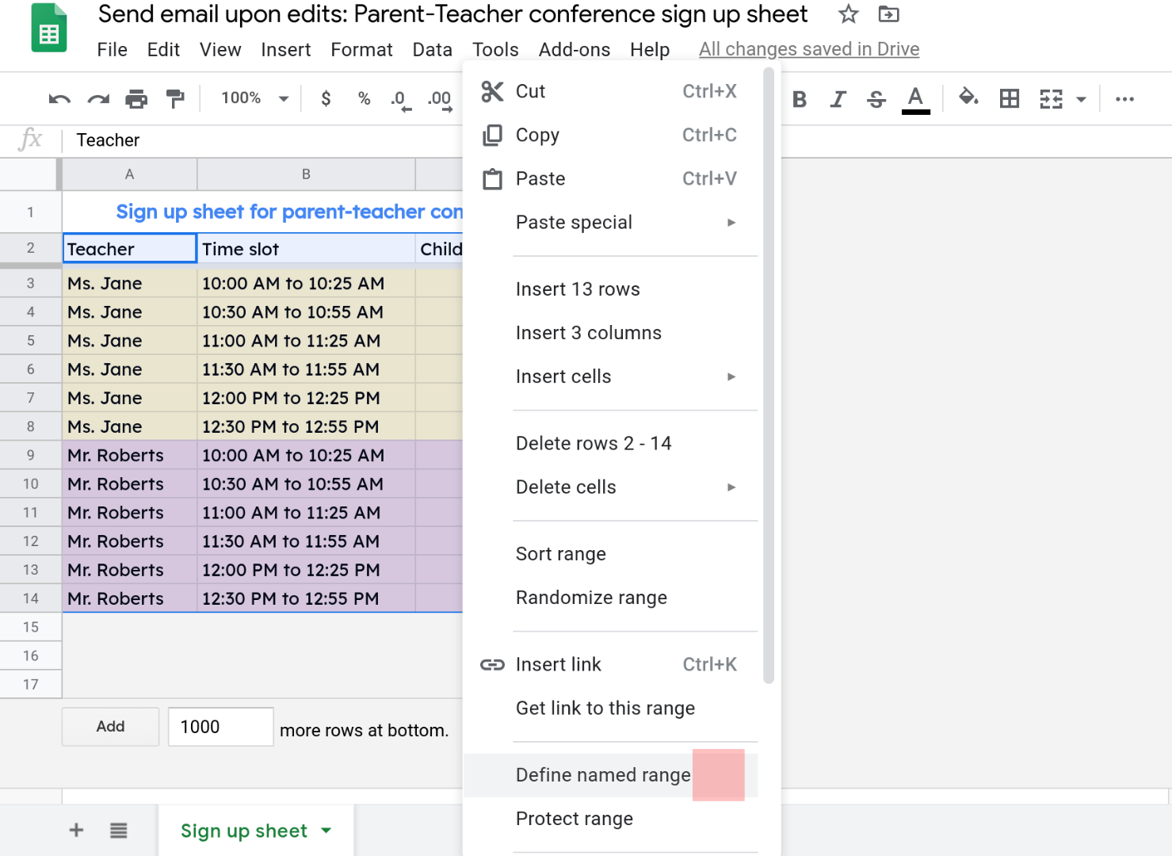Open the Google Sheets home icon
This screenshot has height=856, width=1172.
pos(48,29)
